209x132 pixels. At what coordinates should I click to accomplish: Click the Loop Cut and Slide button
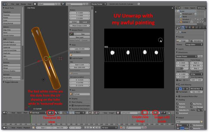click(11, 50)
